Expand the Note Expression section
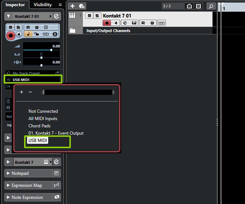 (x=8, y=197)
